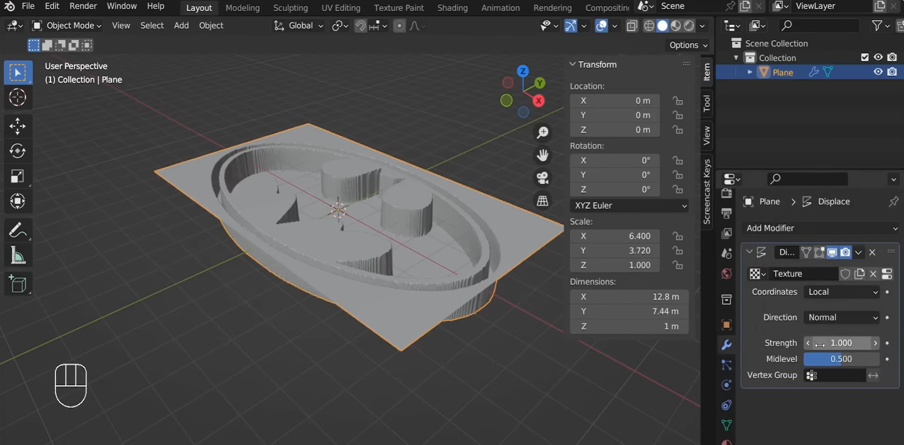The height and width of the screenshot is (445, 904).
Task: Open the Modeling workspace tab
Action: coord(242,8)
